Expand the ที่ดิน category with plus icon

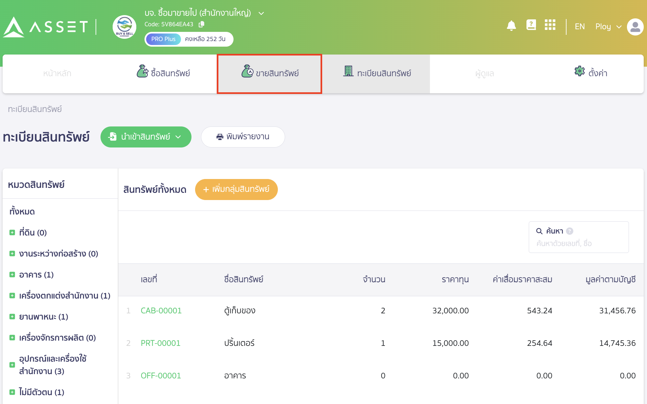tap(12, 232)
